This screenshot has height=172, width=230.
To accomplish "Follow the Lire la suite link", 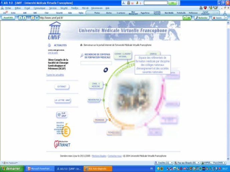I will (x=53, y=53).
